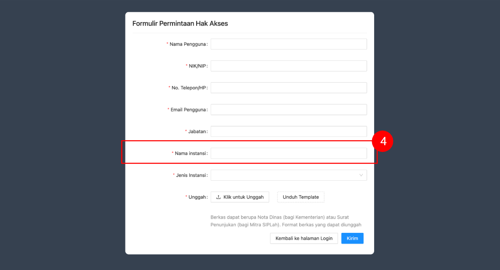Click the Nama Pengguna label
The width and height of the screenshot is (500, 270).
tap(188, 44)
